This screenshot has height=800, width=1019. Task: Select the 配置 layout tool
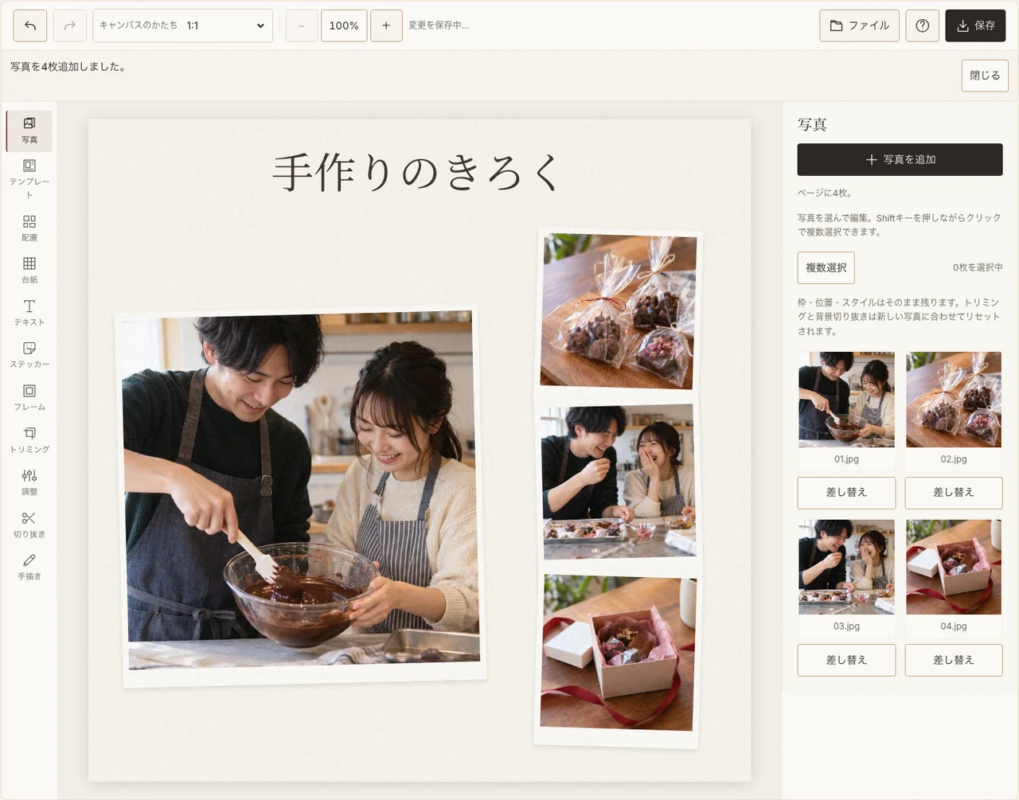tap(29, 228)
